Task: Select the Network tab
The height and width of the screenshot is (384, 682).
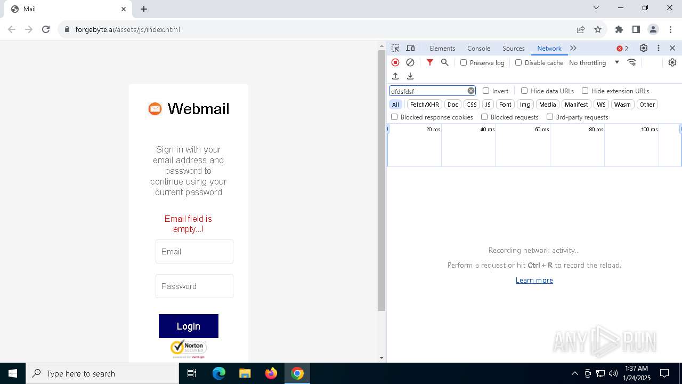Action: [x=549, y=48]
